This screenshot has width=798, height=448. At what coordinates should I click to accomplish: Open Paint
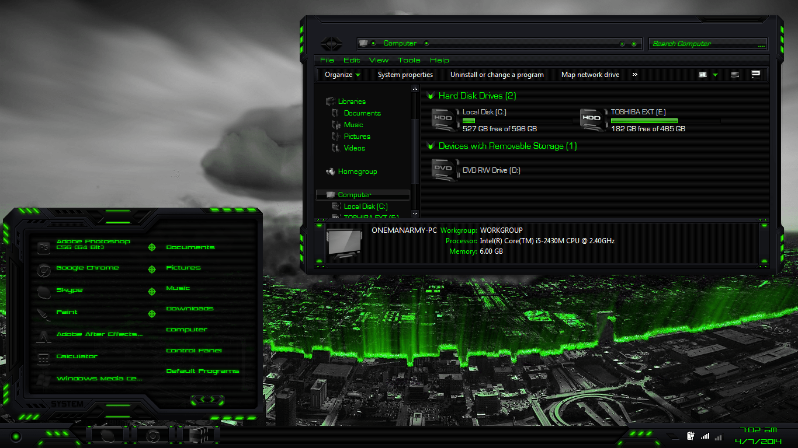coord(67,312)
